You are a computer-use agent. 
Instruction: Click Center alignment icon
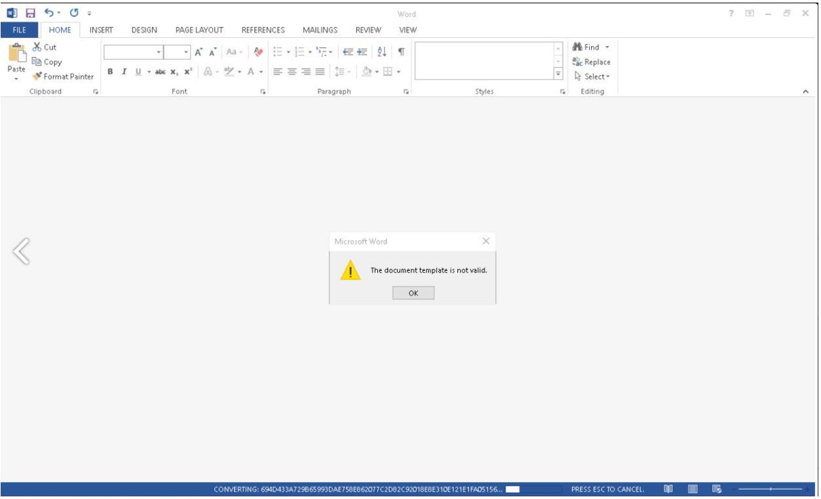292,70
